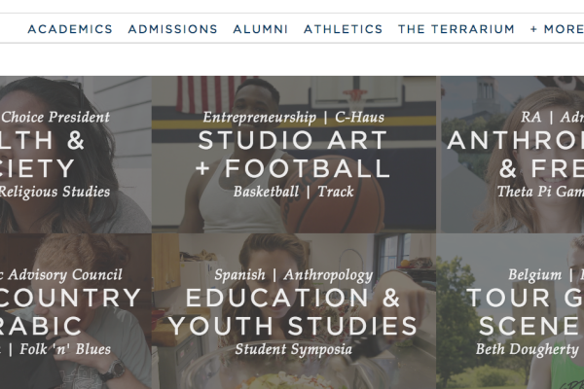Open the Athletics navigation link
Image resolution: width=584 pixels, height=389 pixels.
point(344,29)
